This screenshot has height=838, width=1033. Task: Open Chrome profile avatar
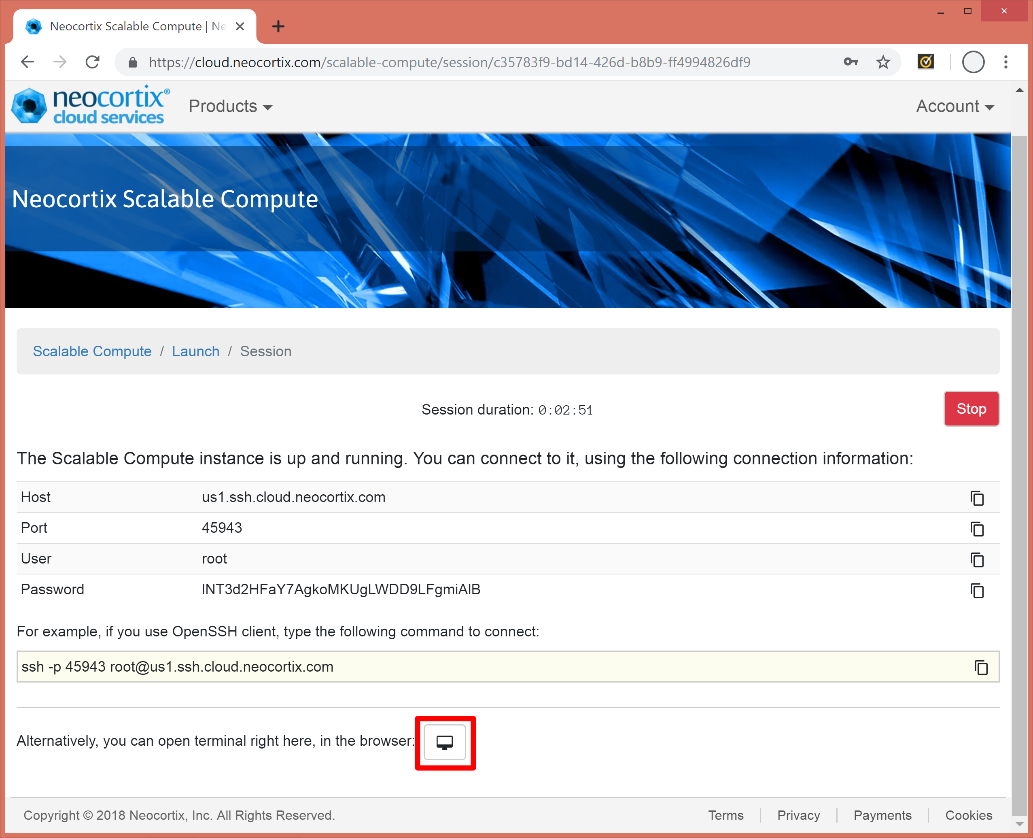pos(973,62)
